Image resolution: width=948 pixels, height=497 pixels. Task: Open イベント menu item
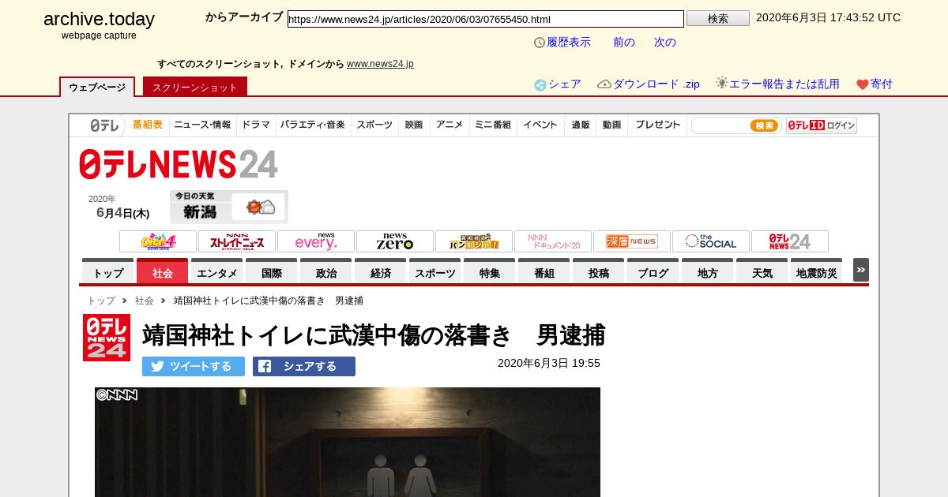coord(540,125)
